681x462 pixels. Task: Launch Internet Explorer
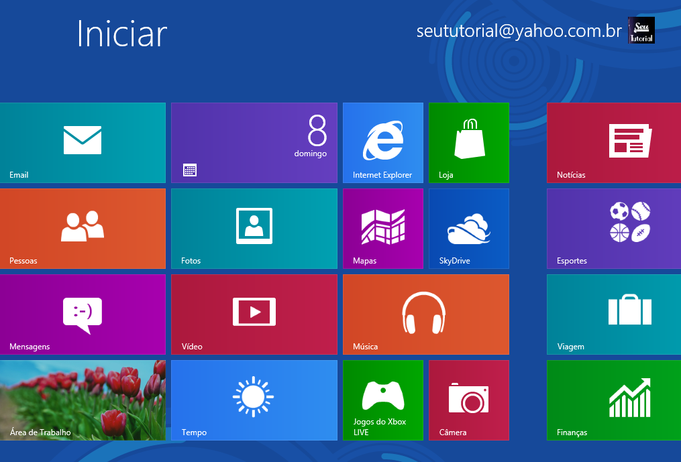(x=382, y=142)
